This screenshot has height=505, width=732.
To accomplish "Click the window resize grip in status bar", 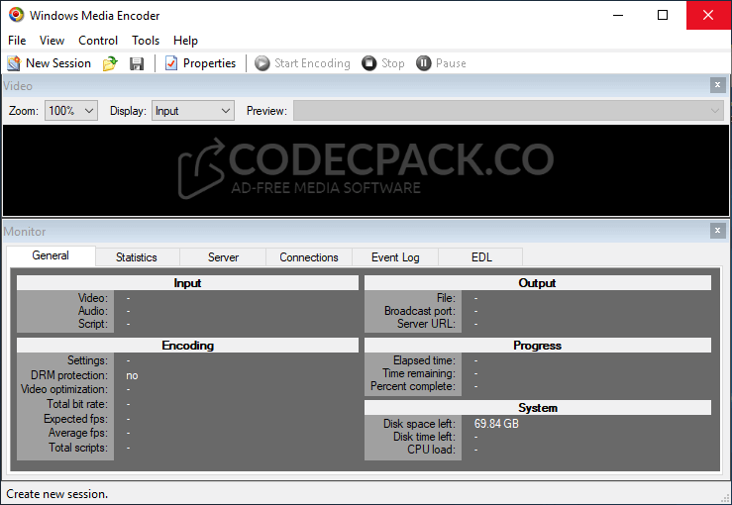I will pyautogui.click(x=726, y=499).
